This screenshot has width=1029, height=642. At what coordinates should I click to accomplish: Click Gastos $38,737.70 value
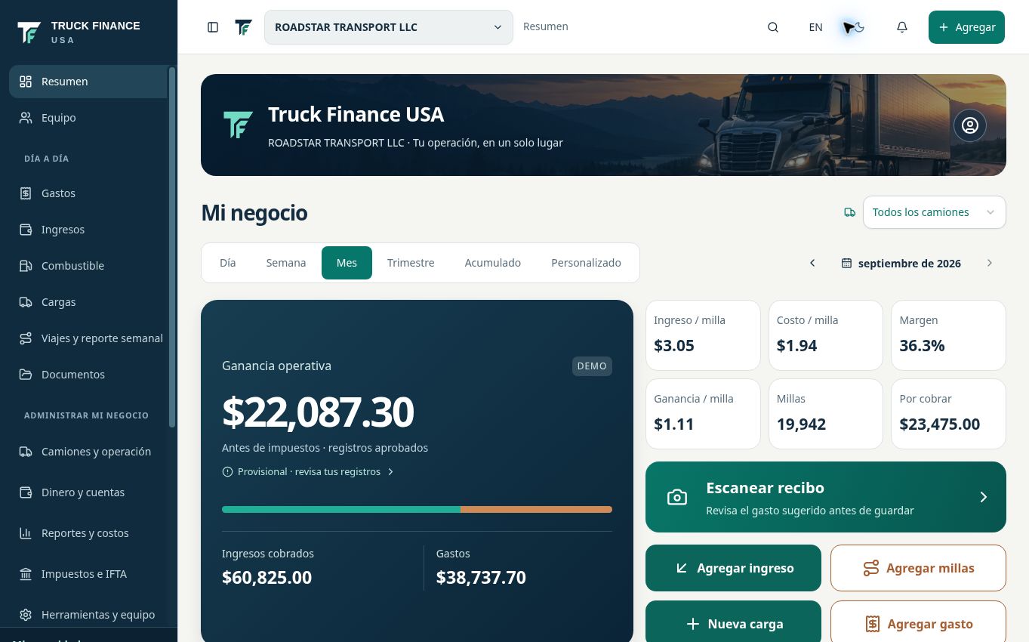(x=481, y=578)
